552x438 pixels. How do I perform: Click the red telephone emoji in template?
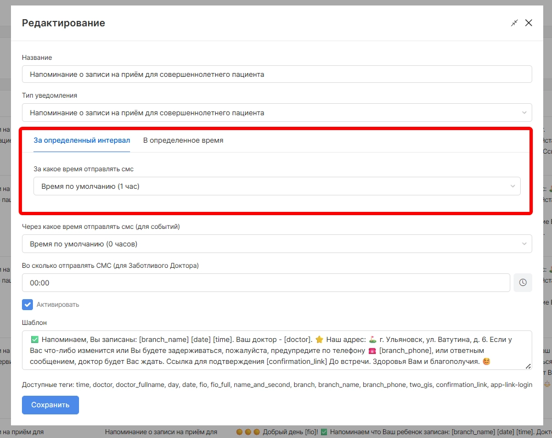coord(372,351)
